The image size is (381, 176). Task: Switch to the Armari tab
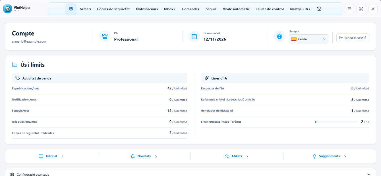pyautogui.click(x=85, y=9)
